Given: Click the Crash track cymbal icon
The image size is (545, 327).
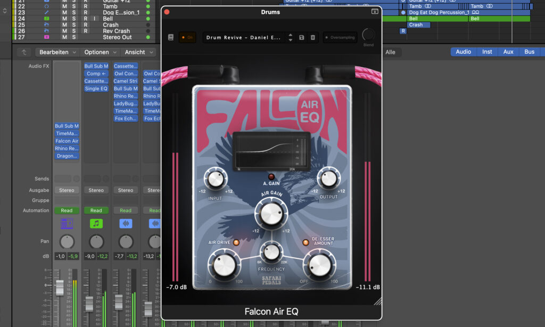Looking at the screenshot, I should (47, 24).
